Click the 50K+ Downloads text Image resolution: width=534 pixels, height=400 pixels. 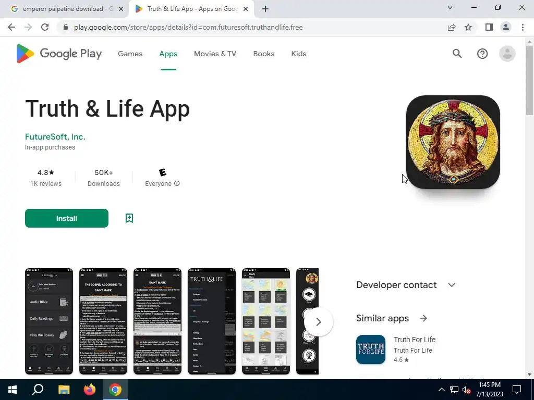click(104, 178)
